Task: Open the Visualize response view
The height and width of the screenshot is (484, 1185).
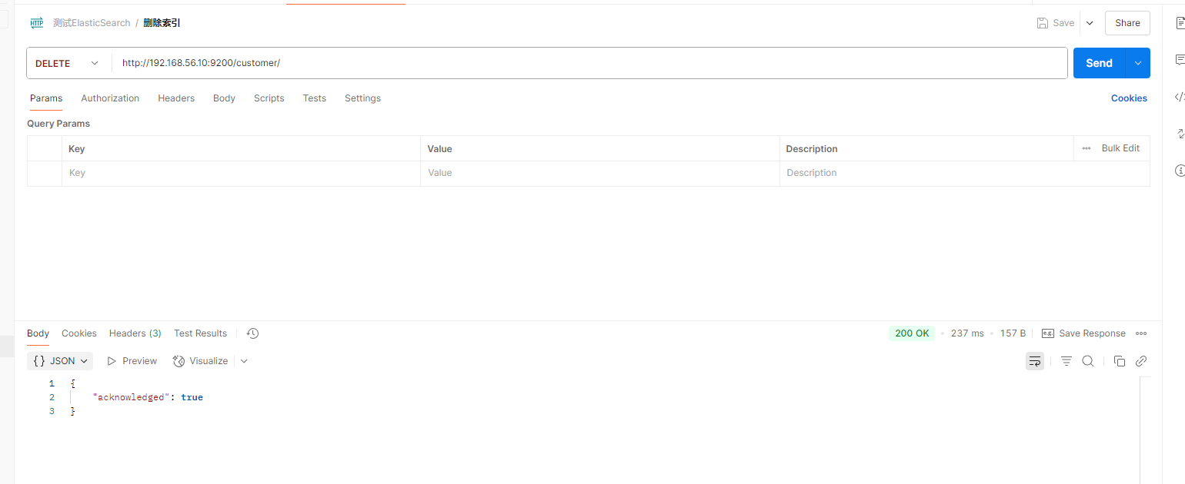Action: click(x=200, y=361)
